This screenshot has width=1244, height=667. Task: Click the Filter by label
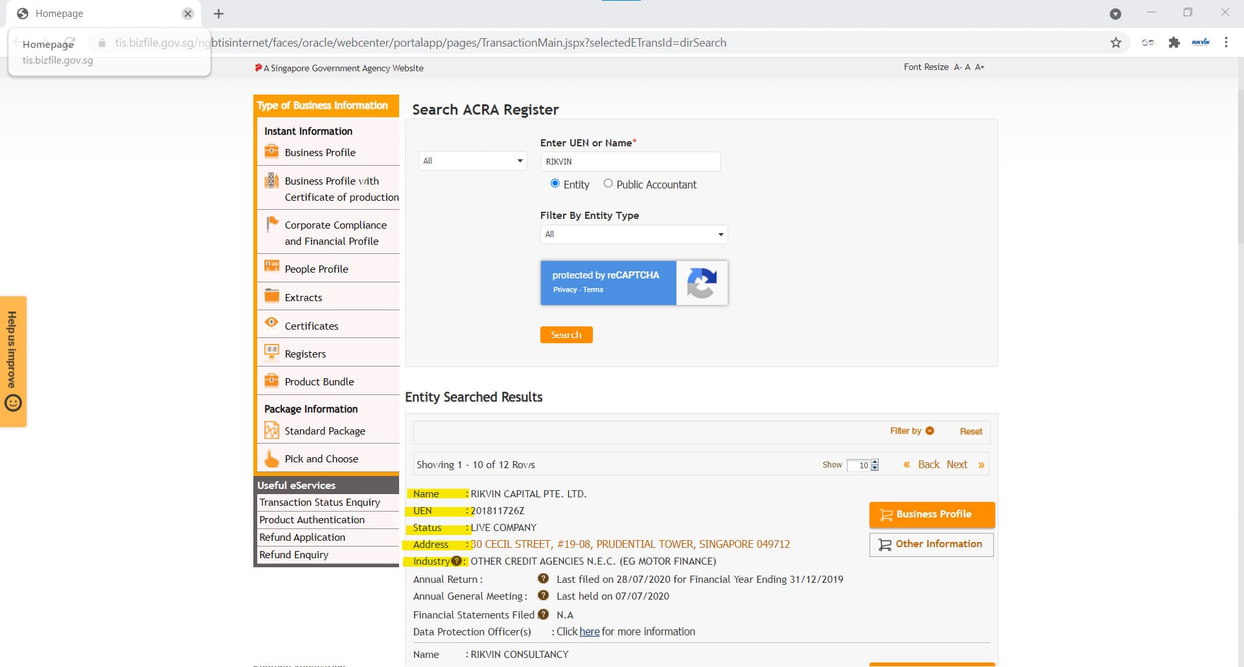(905, 431)
